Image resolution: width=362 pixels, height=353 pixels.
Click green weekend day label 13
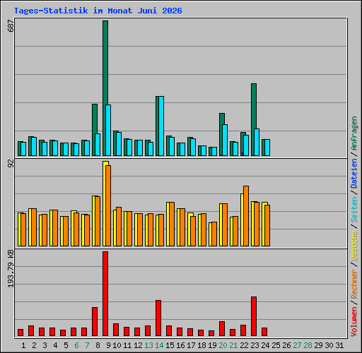(x=148, y=345)
